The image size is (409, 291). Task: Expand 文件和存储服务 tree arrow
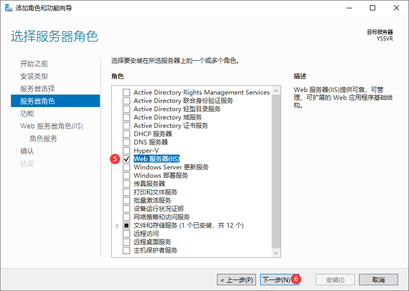pyautogui.click(x=118, y=226)
